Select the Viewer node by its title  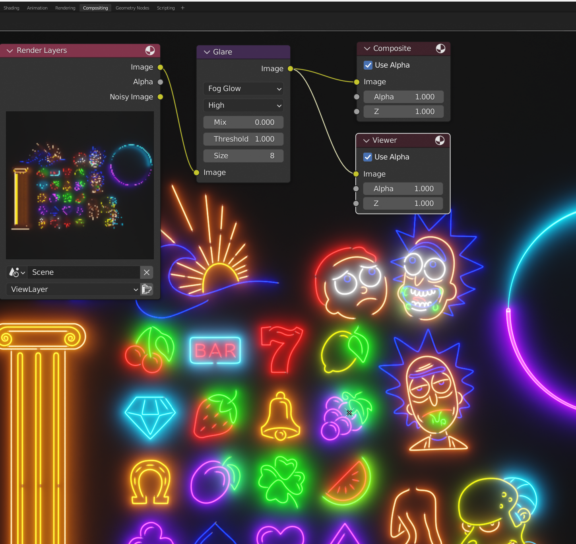point(384,140)
